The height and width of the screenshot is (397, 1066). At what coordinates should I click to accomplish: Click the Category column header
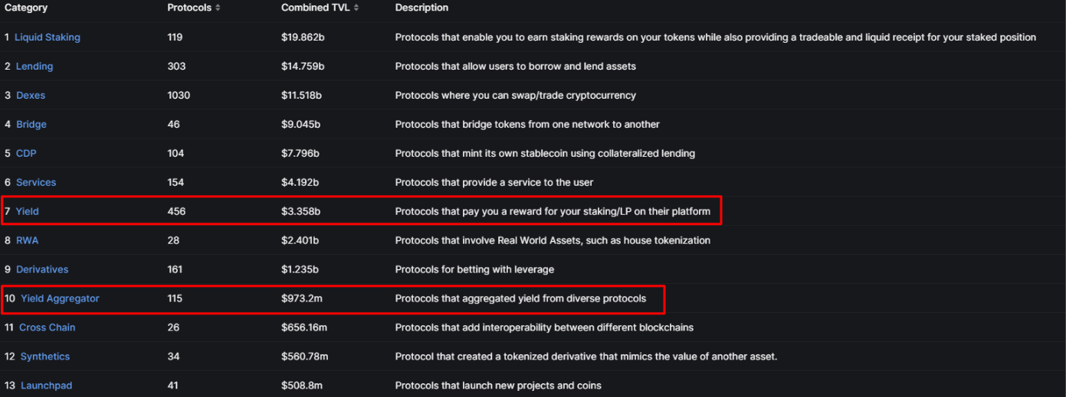point(26,8)
